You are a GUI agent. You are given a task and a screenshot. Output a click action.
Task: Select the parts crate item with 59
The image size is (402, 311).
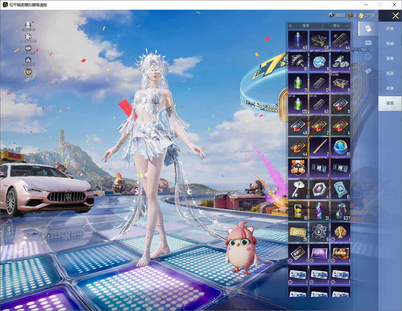tap(319, 40)
